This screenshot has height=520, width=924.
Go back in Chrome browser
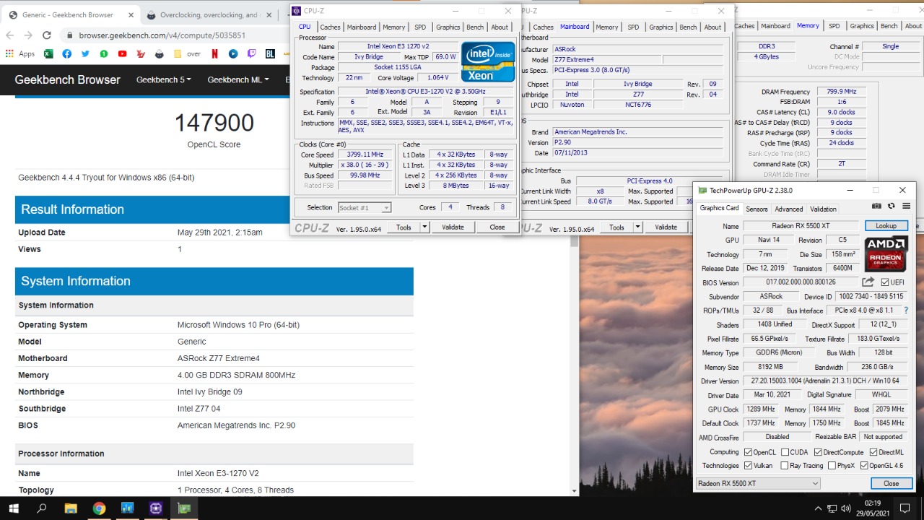(10, 35)
